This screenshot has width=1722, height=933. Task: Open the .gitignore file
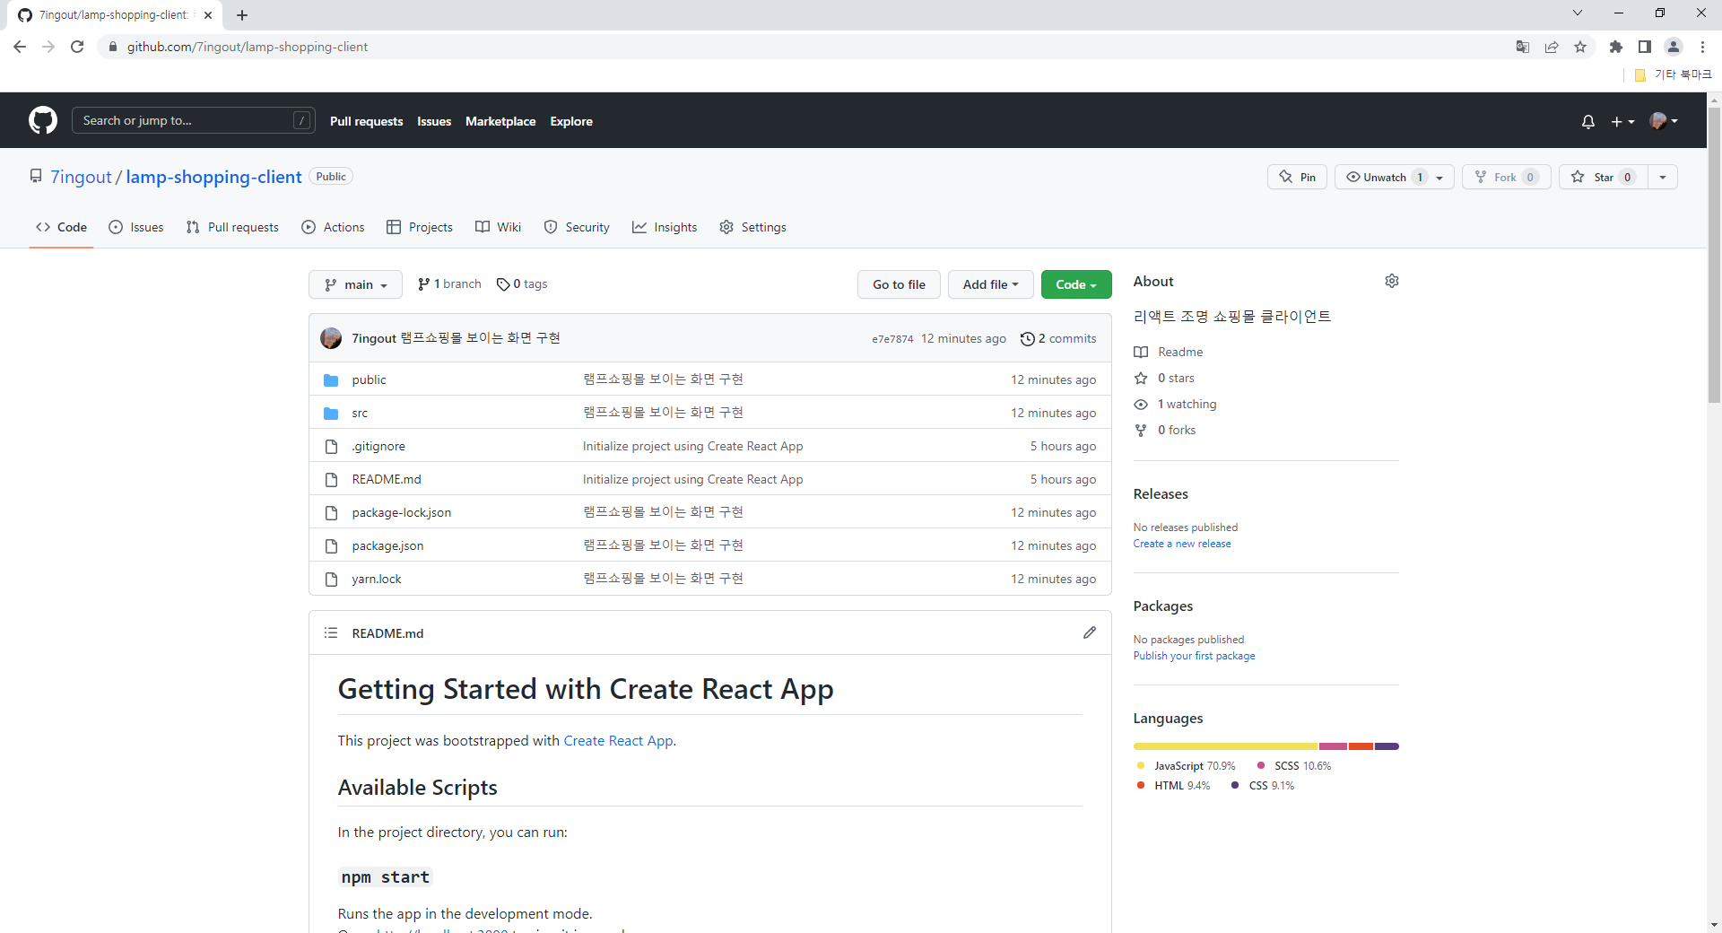click(x=378, y=447)
